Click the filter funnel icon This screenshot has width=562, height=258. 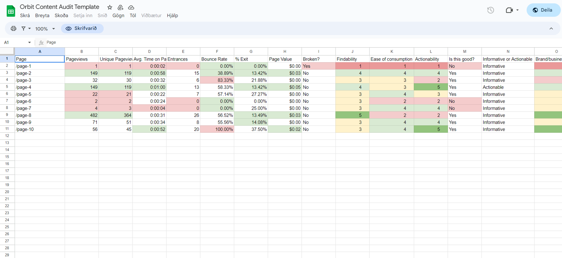[24, 28]
